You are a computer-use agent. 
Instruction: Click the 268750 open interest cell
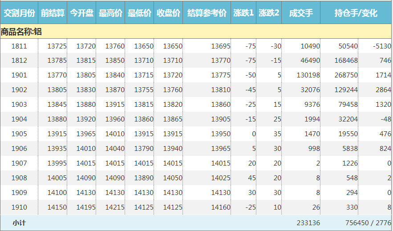(x=345, y=76)
